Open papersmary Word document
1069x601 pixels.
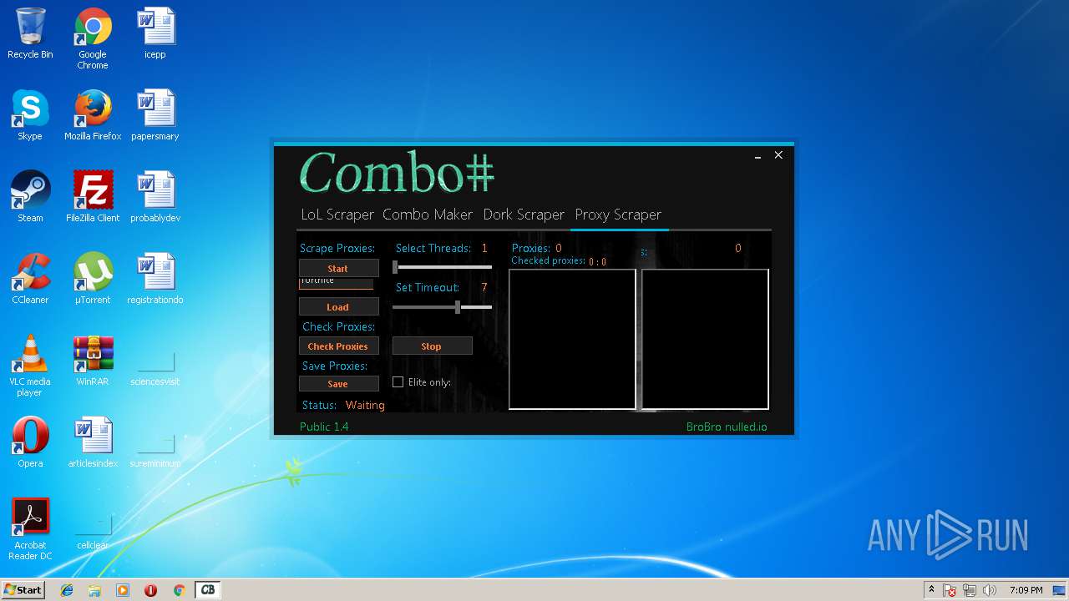(x=155, y=115)
